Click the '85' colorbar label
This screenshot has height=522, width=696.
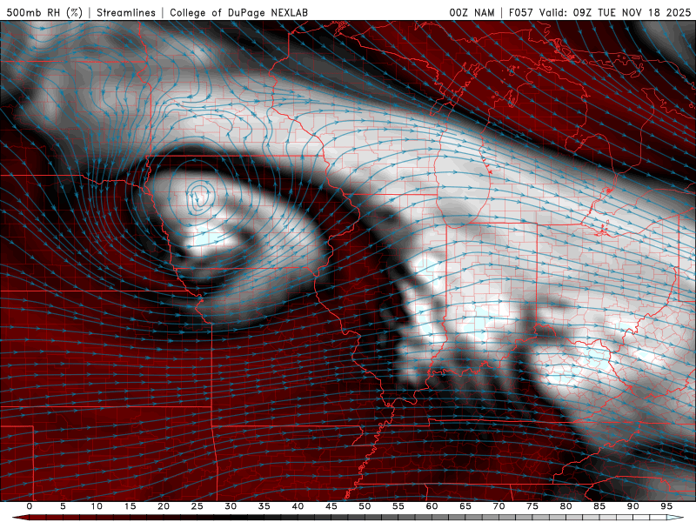tap(599, 506)
